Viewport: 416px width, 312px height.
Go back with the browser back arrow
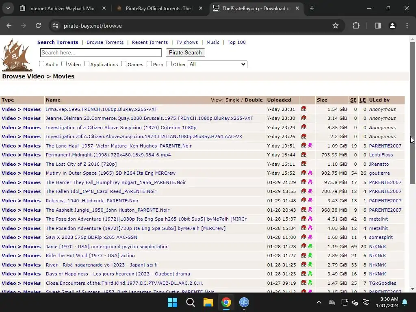(x=9, y=26)
